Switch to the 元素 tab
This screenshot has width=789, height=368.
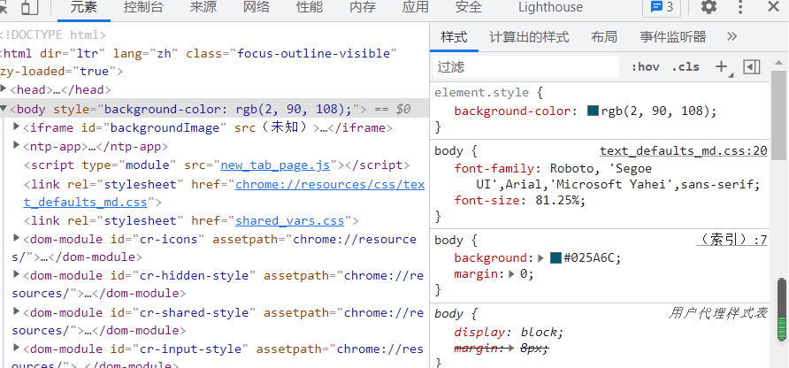(x=83, y=7)
